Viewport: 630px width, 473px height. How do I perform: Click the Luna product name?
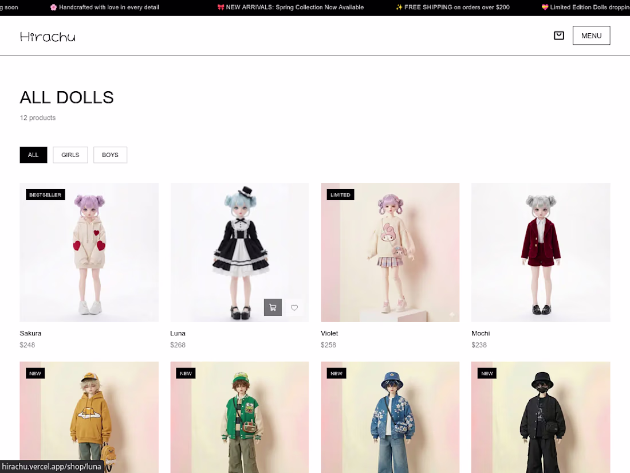click(178, 333)
